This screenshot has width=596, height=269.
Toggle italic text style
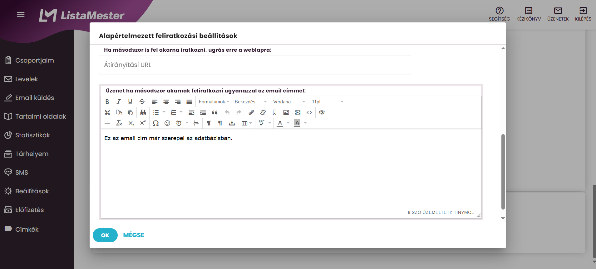(119, 102)
